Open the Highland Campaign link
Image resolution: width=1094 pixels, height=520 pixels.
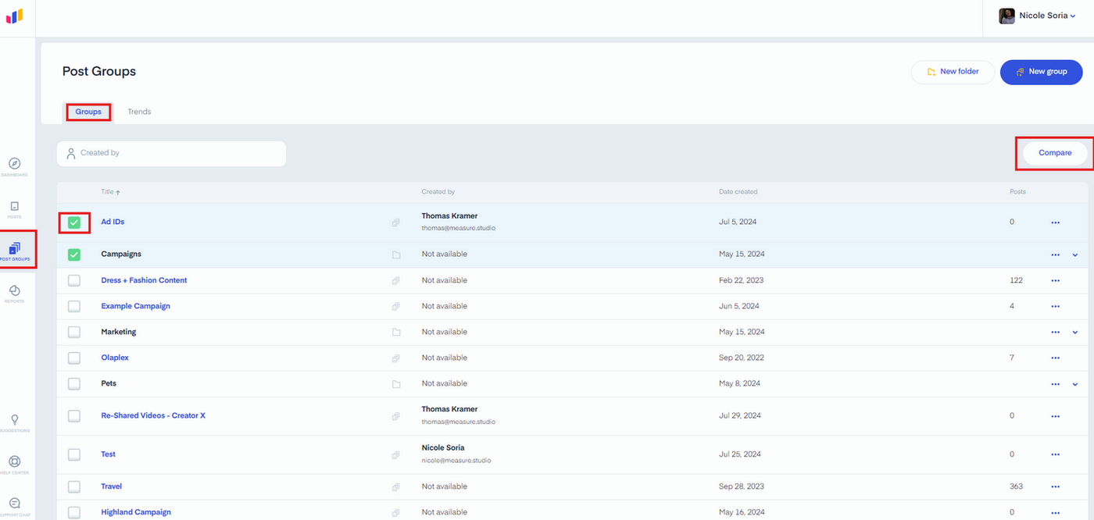click(x=136, y=512)
